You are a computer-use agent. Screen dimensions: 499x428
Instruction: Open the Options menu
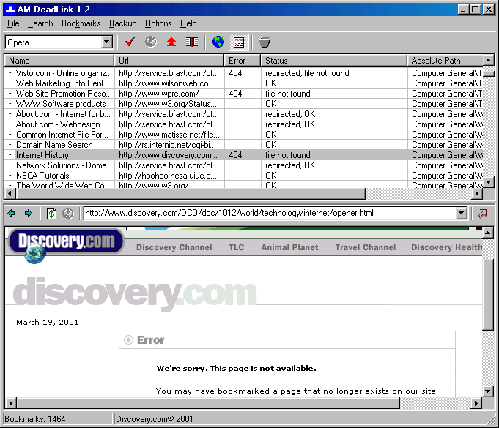(x=158, y=23)
